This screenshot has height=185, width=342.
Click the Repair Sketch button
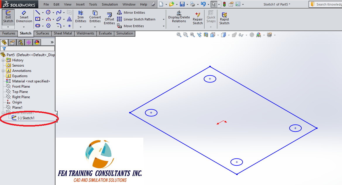click(x=197, y=18)
